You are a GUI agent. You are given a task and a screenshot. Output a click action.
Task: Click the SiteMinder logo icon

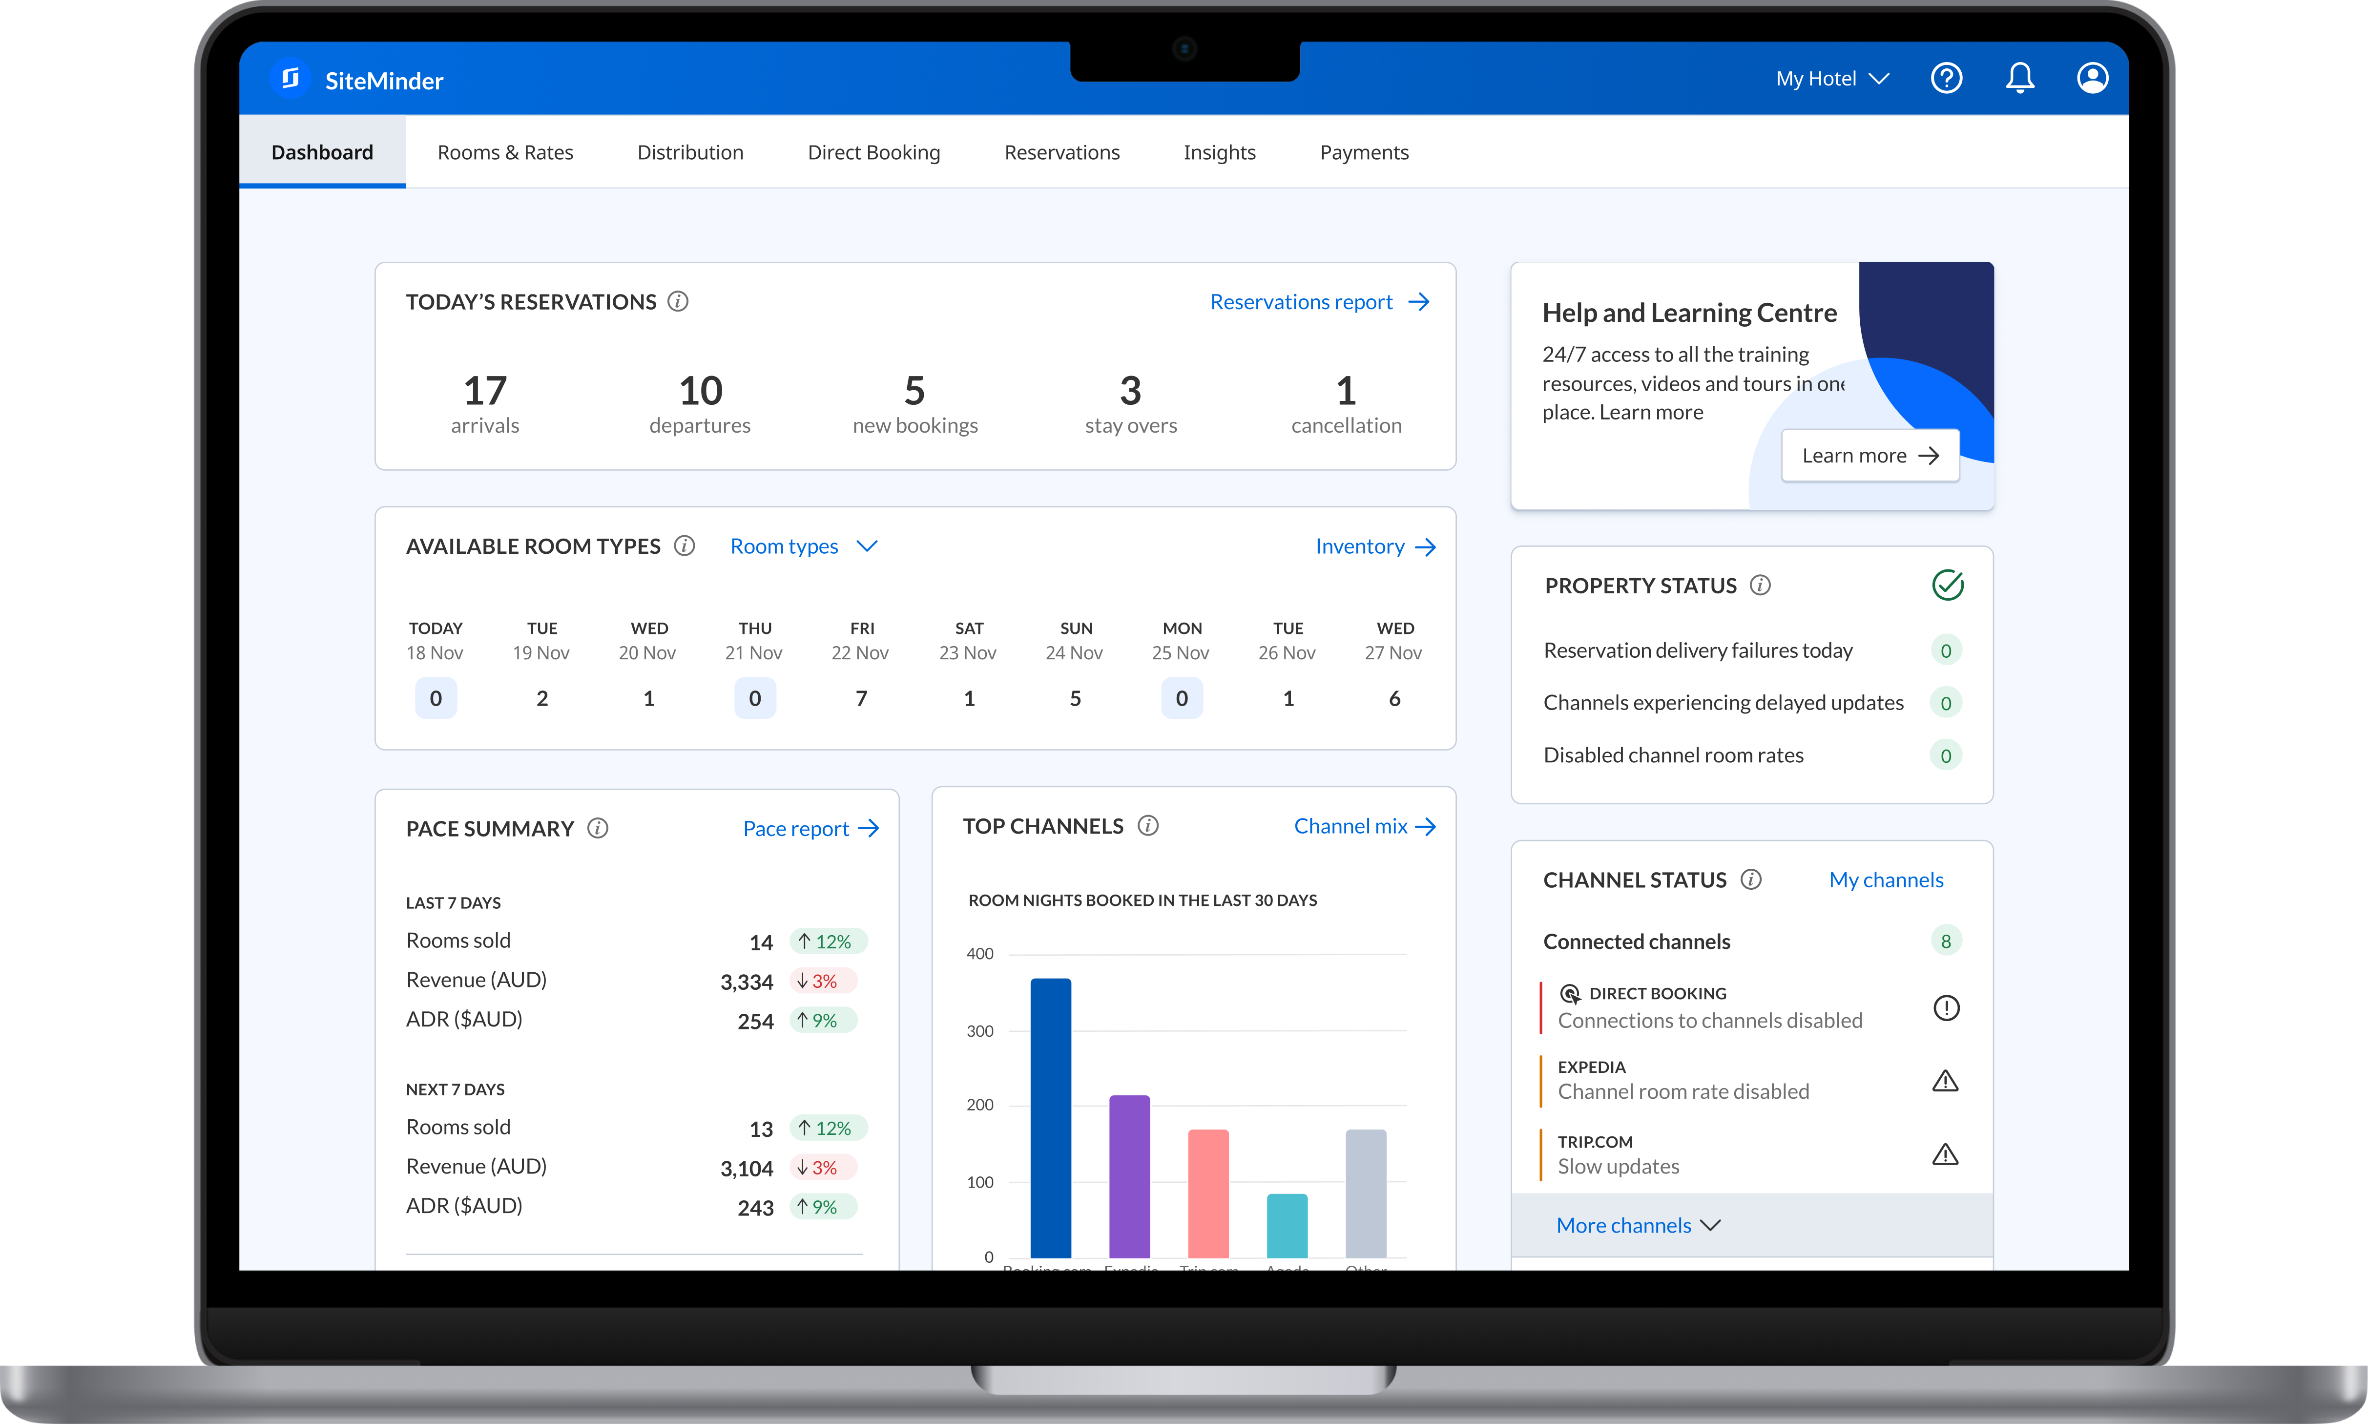click(291, 79)
